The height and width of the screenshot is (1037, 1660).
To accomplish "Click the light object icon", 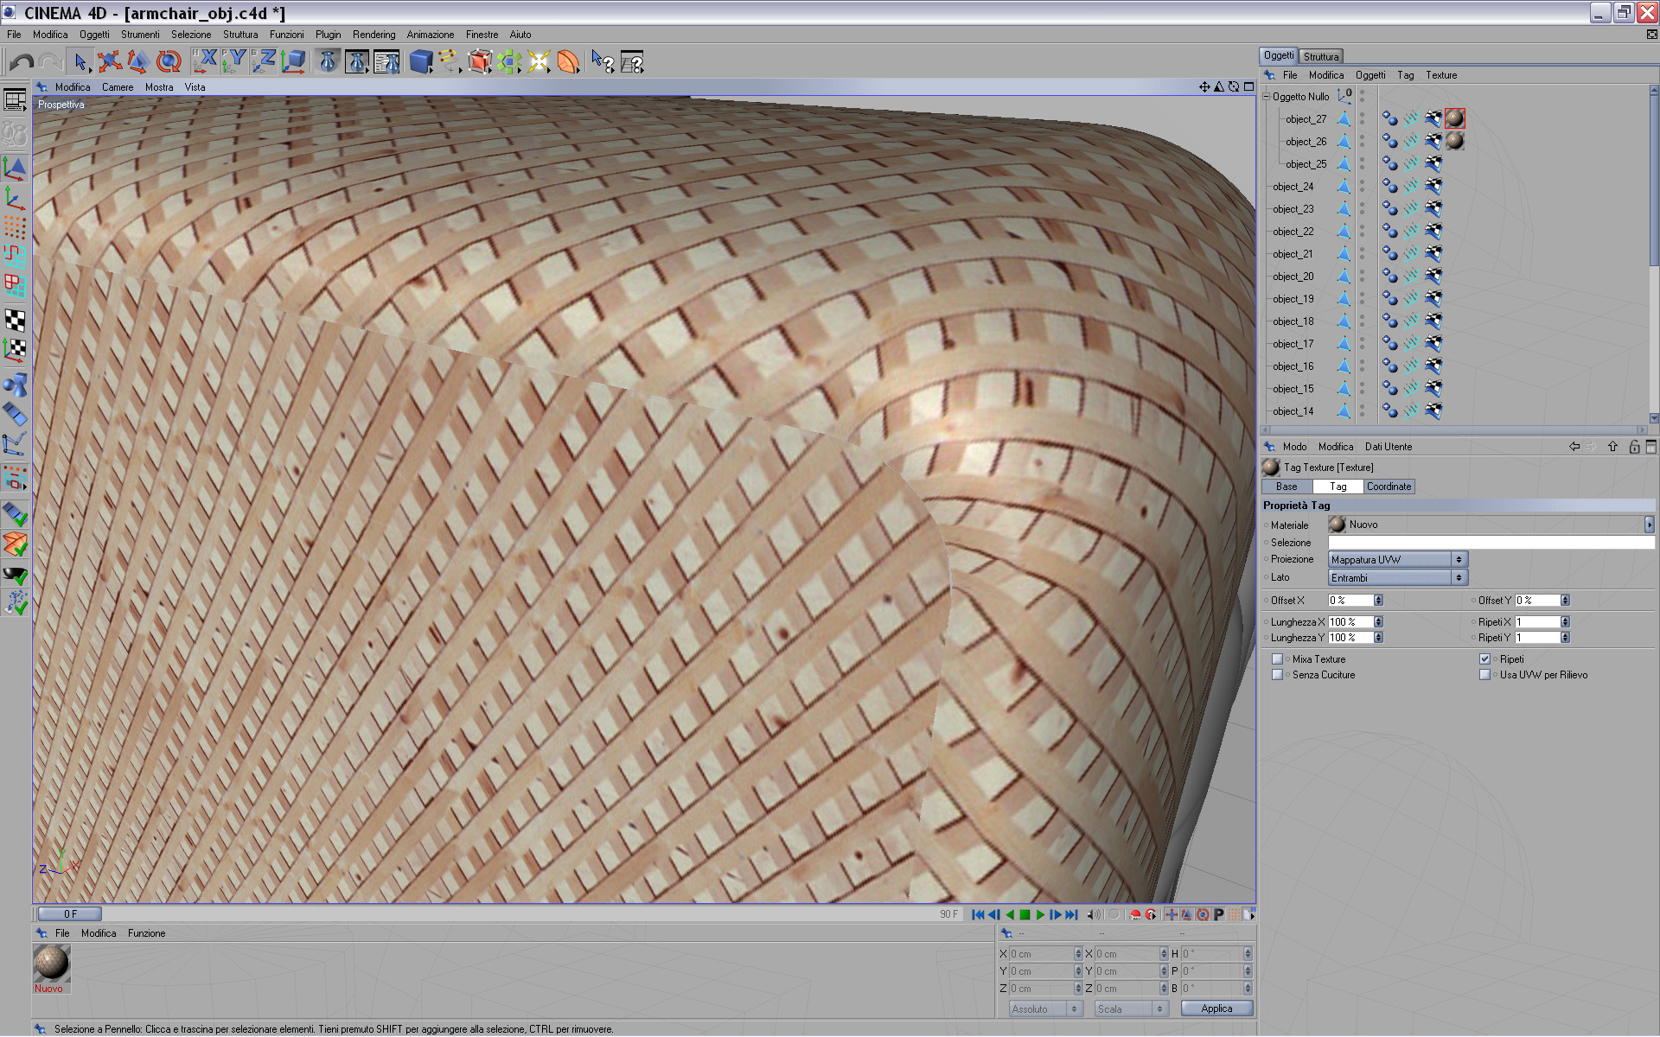I will (538, 62).
